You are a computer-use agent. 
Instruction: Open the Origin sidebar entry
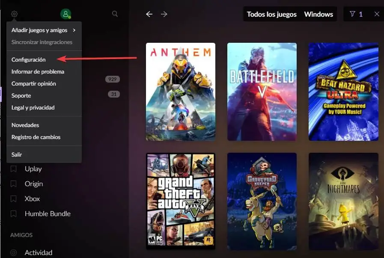coord(34,184)
